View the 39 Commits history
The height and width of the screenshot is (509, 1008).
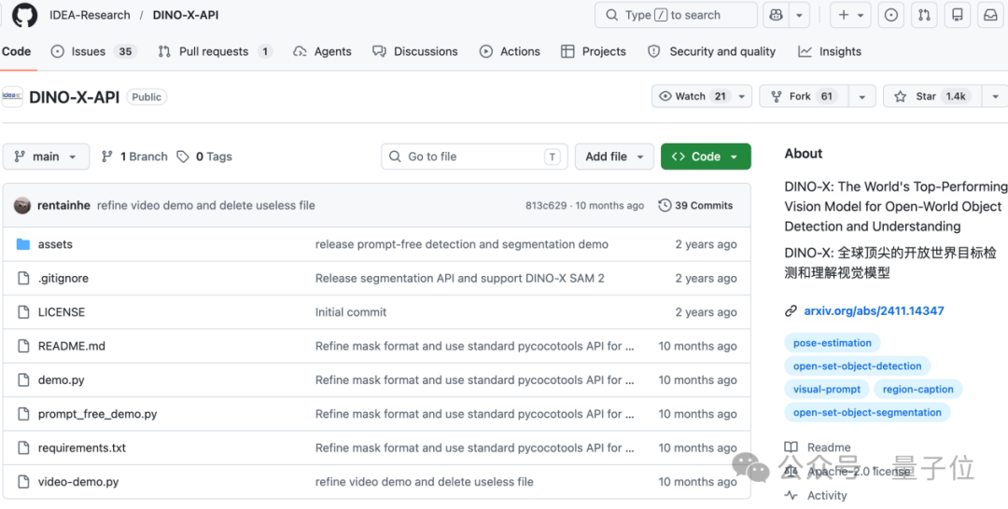click(x=695, y=205)
